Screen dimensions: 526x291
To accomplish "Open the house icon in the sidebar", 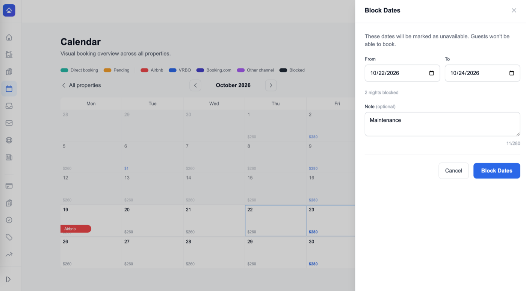I will coord(9,37).
